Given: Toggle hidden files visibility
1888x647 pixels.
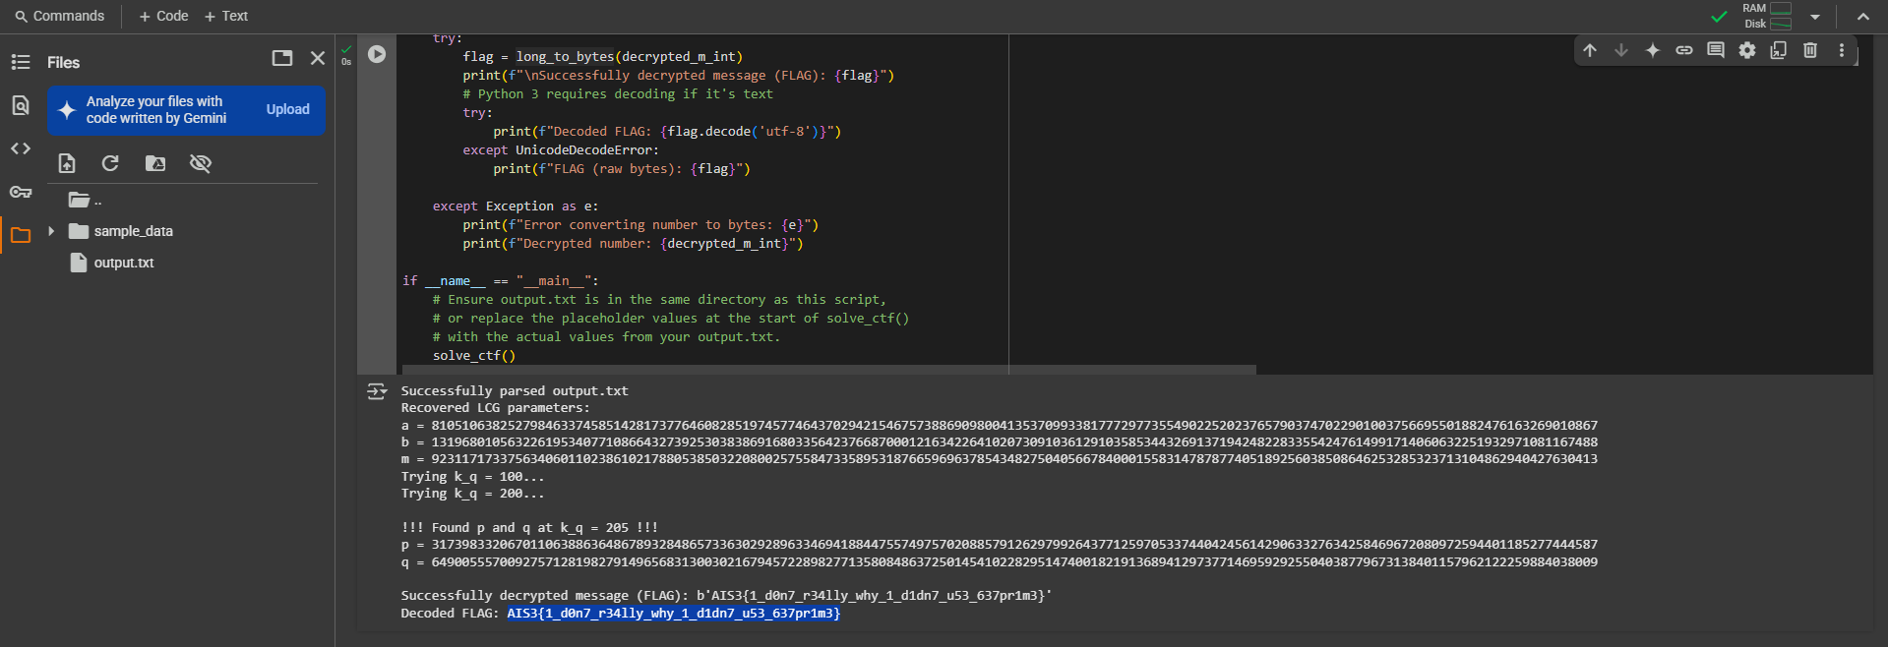Looking at the screenshot, I should point(201,163).
